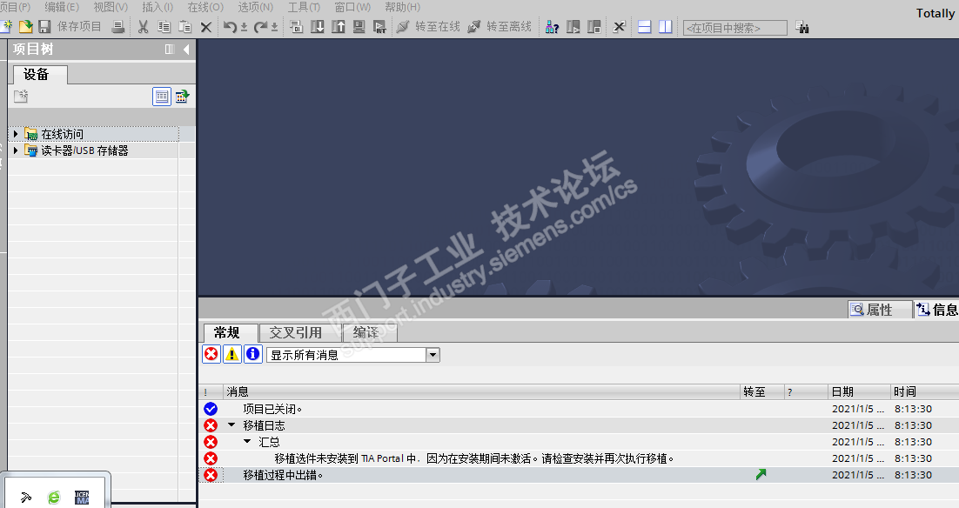The image size is (959, 508).
Task: Open the 视图(V) menu
Action: [x=111, y=7]
